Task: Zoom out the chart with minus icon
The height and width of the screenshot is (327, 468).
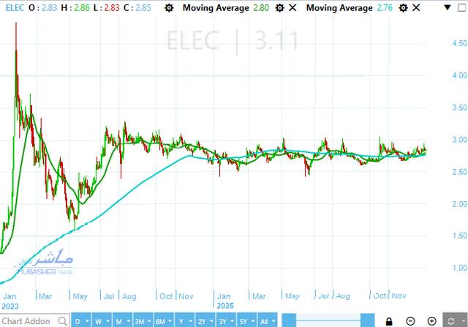Action: click(410, 320)
